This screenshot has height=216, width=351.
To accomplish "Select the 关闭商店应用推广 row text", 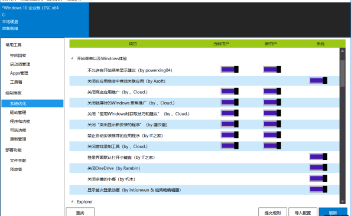I will coord(118,92).
